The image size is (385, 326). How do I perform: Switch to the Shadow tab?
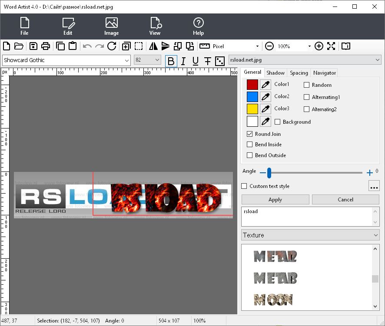[x=275, y=73]
